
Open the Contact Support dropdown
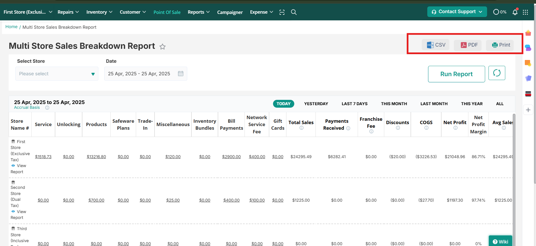click(x=457, y=12)
